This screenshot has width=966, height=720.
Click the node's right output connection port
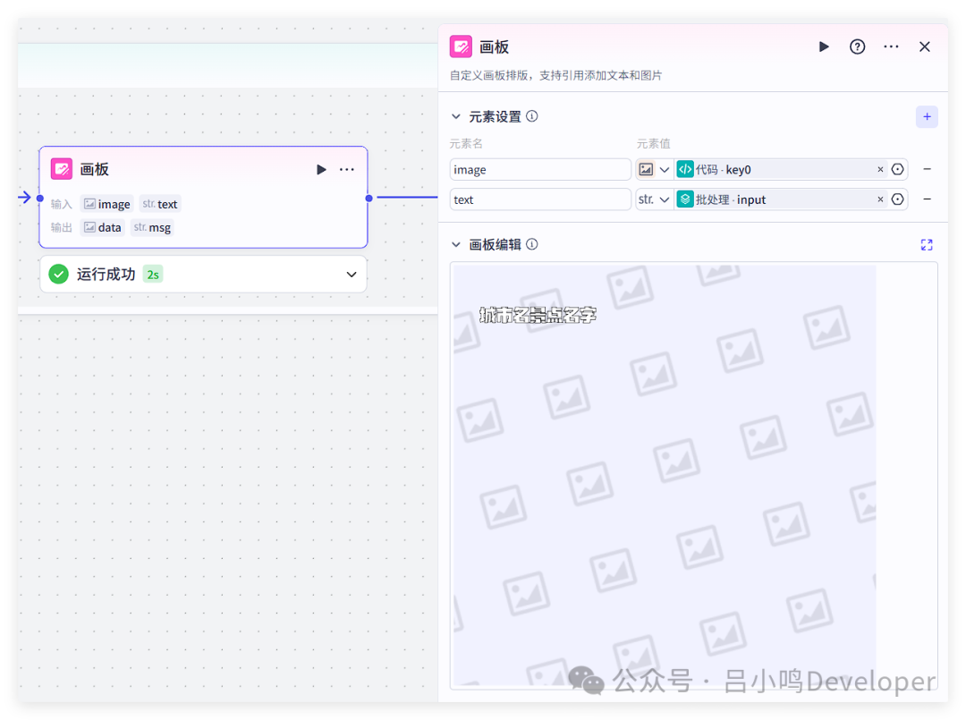coord(369,199)
